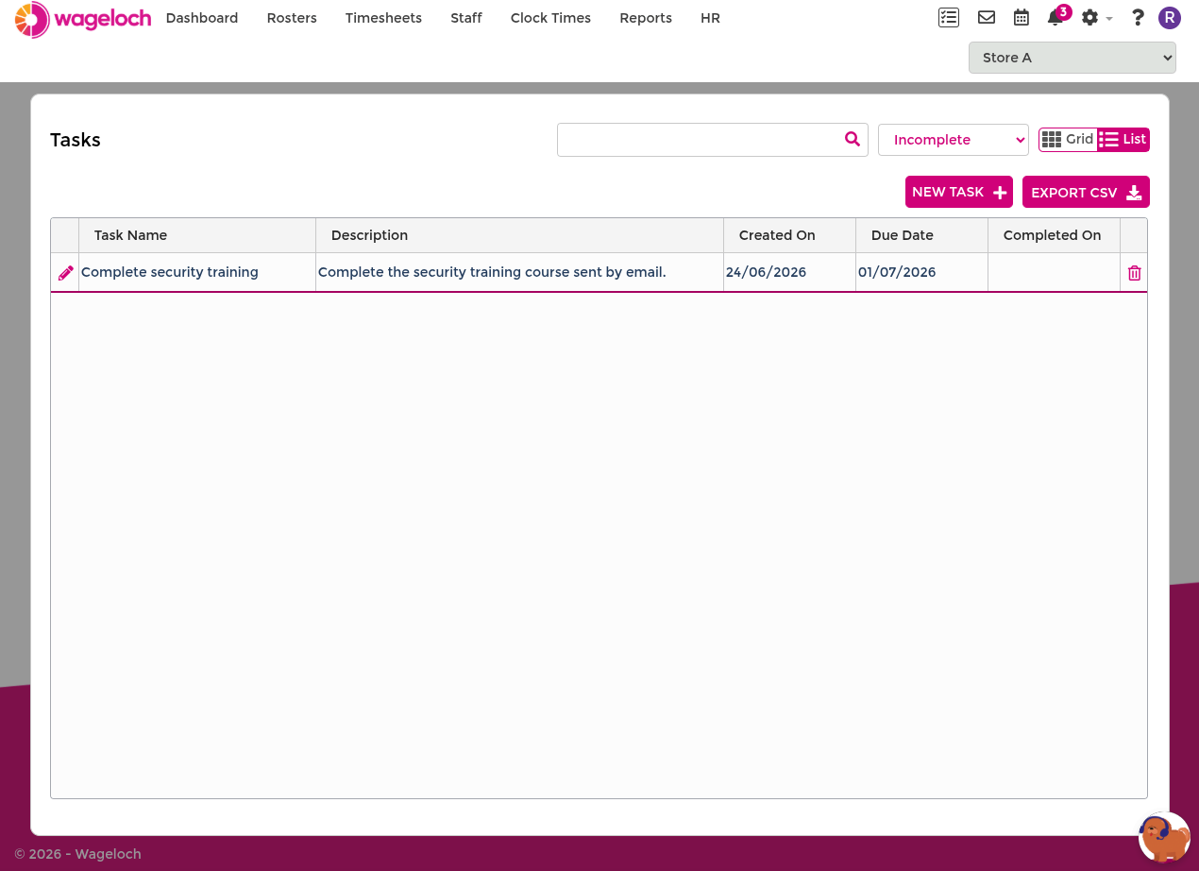Open the Store A location dropdown
Viewport: 1199px width, 871px height.
pyautogui.click(x=1072, y=58)
